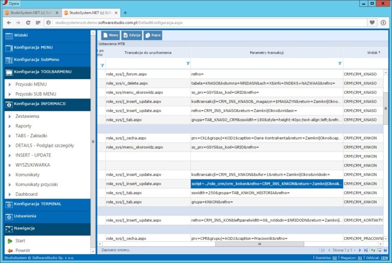Click the blue help icon in pager

(x=385, y=250)
